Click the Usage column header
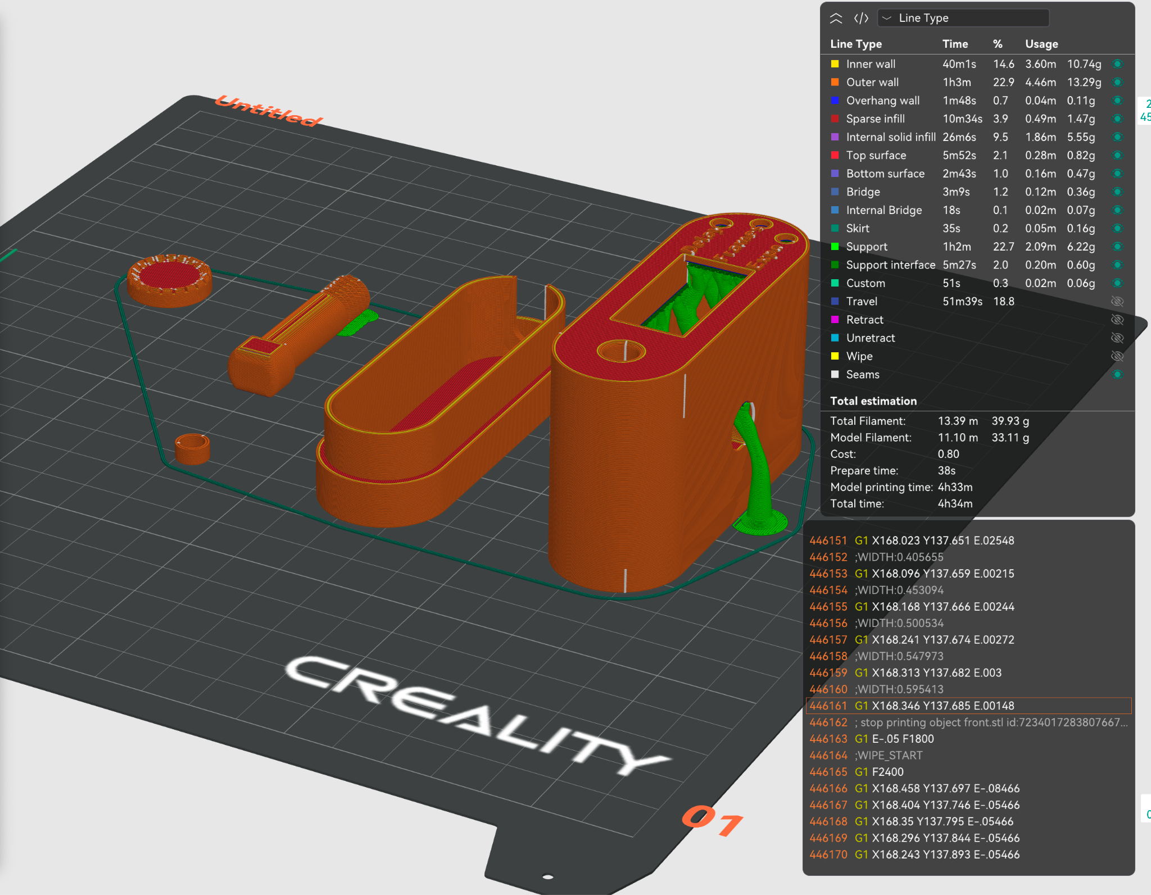Viewport: 1151px width, 895px height. pos(1041,44)
